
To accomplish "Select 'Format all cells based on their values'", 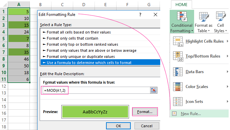I will 100,32.
